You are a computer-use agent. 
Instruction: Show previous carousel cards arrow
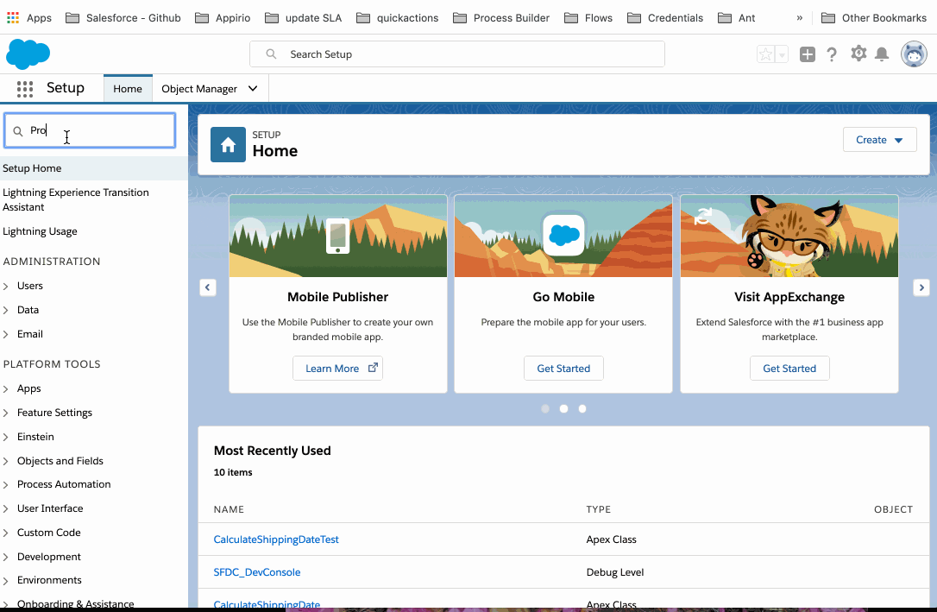click(x=207, y=287)
